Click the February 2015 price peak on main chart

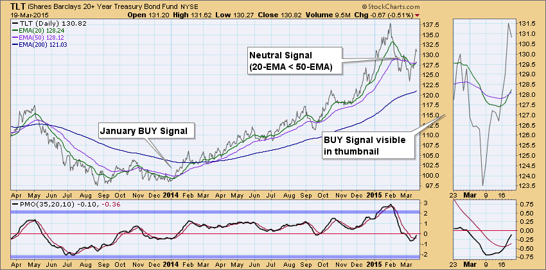(x=390, y=24)
